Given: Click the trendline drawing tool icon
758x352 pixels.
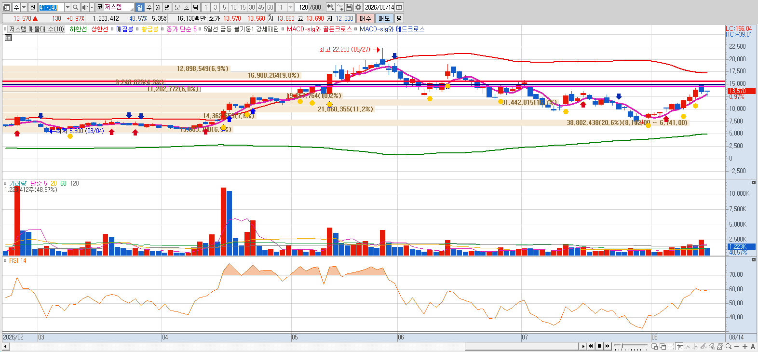Looking at the screenshot, I should click(687, 346).
